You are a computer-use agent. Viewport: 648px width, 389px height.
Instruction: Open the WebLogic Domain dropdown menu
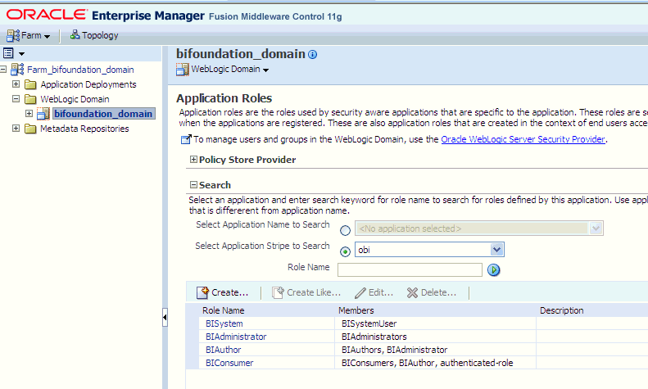click(x=229, y=70)
